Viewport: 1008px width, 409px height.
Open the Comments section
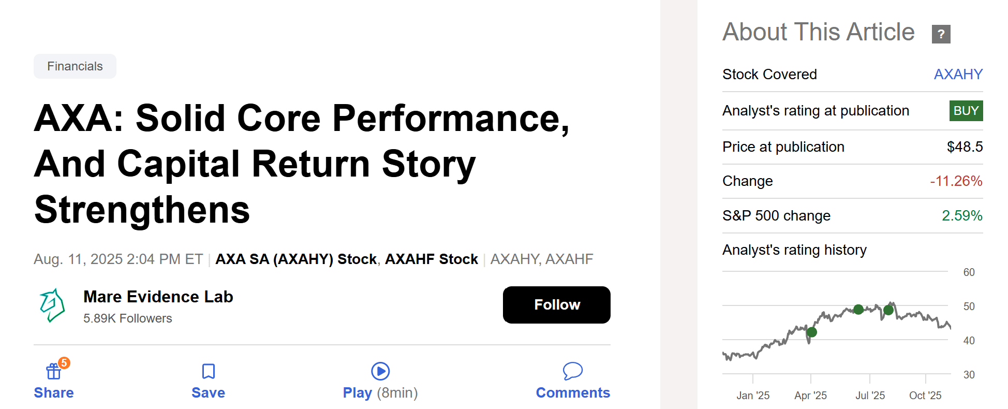point(572,392)
